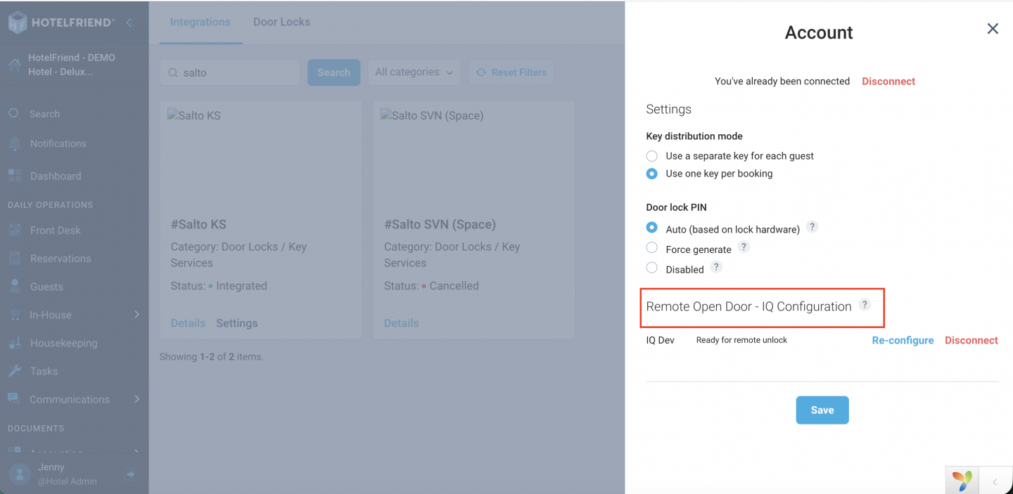Expand the In-House sidebar menu
The height and width of the screenshot is (494, 1013).
(x=74, y=315)
